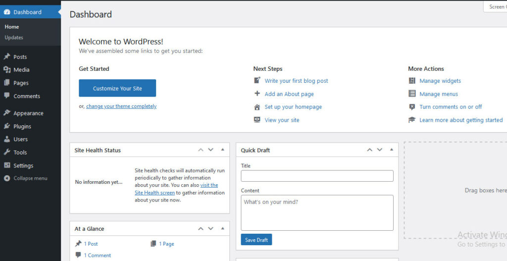The width and height of the screenshot is (507, 261).
Task: Collapse the At a Glance panel
Action: coord(222,228)
